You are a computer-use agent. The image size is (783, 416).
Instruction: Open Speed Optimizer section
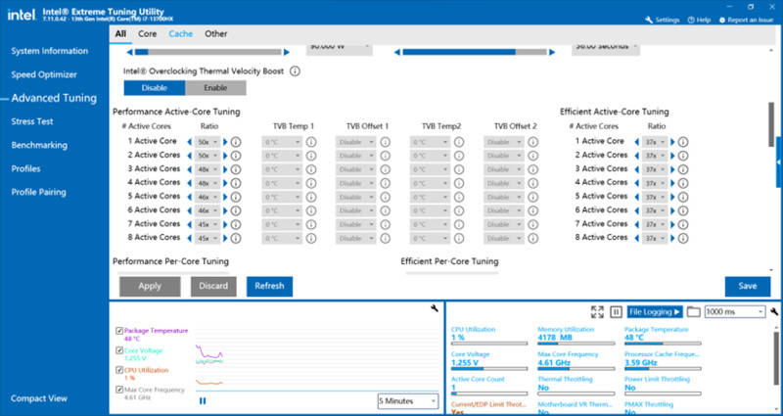tap(44, 75)
